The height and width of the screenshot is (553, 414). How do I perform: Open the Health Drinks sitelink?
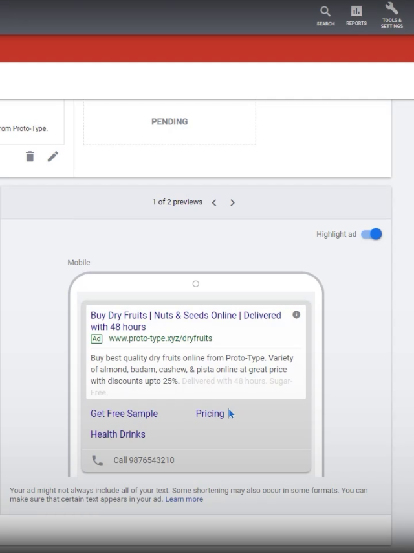point(118,434)
